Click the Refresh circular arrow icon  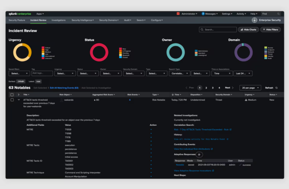277,88
